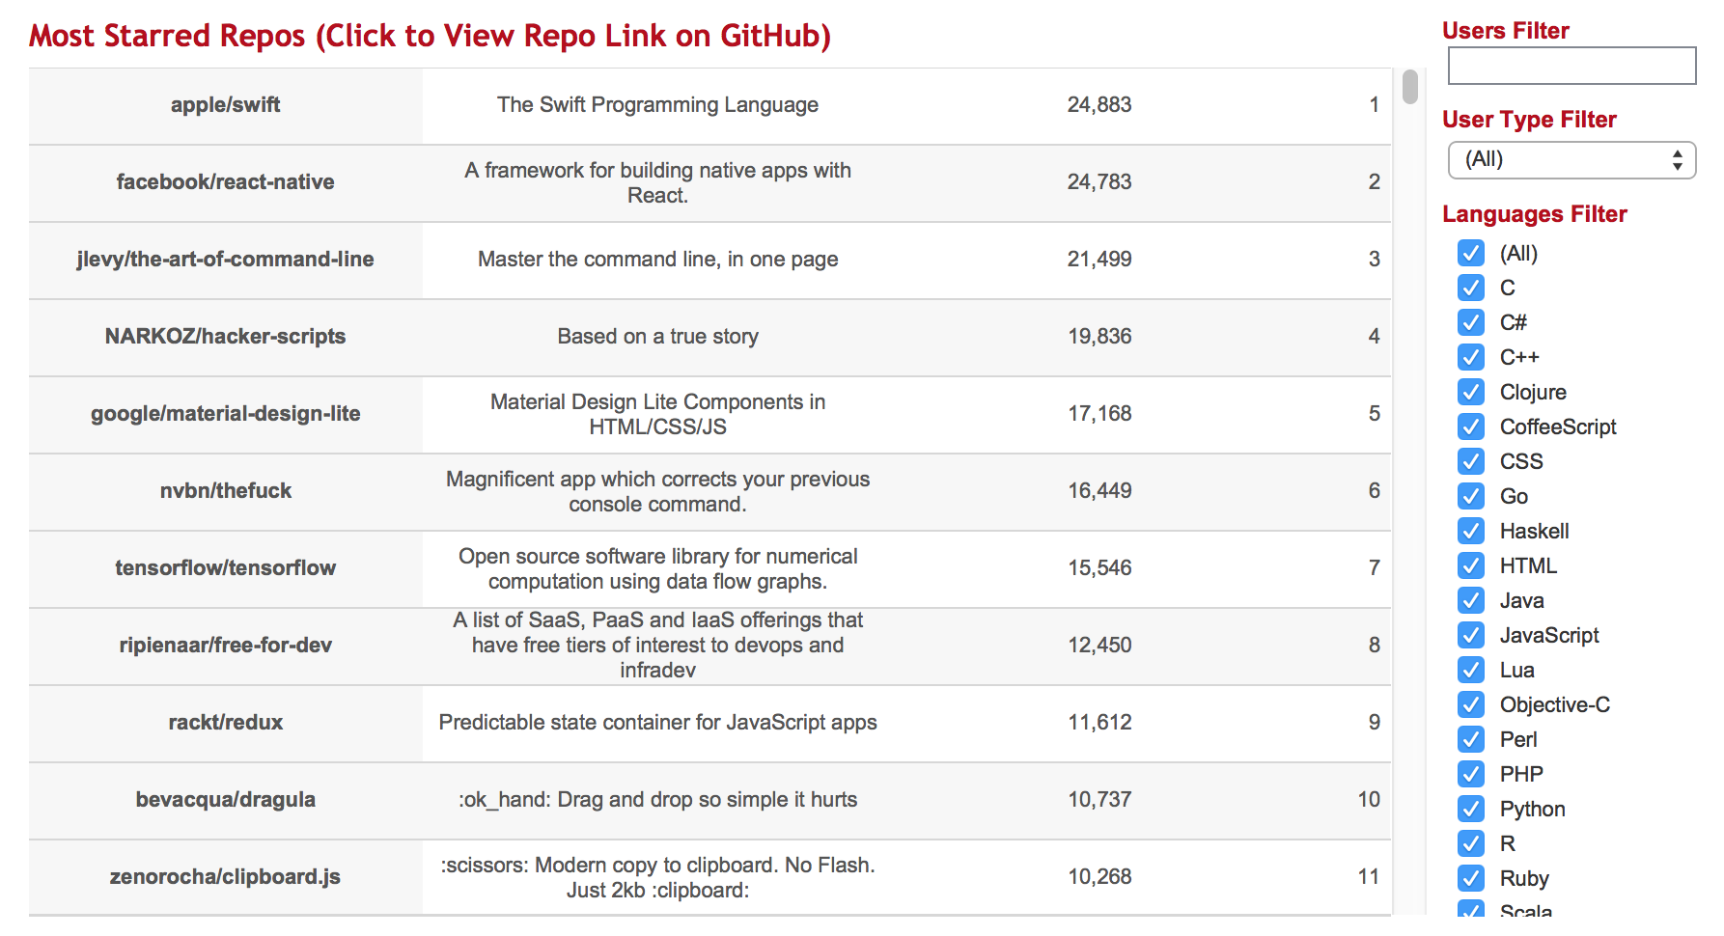Toggle the Go language checkbox
1724x936 pixels.
[1471, 496]
